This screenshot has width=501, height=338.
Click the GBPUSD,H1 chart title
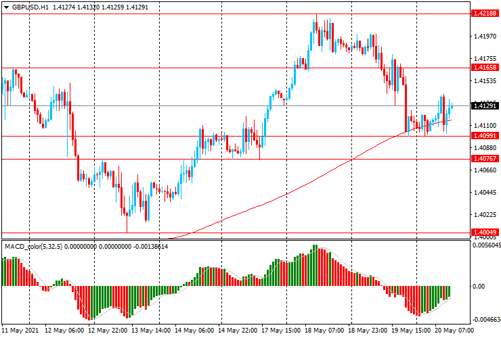(x=30, y=7)
